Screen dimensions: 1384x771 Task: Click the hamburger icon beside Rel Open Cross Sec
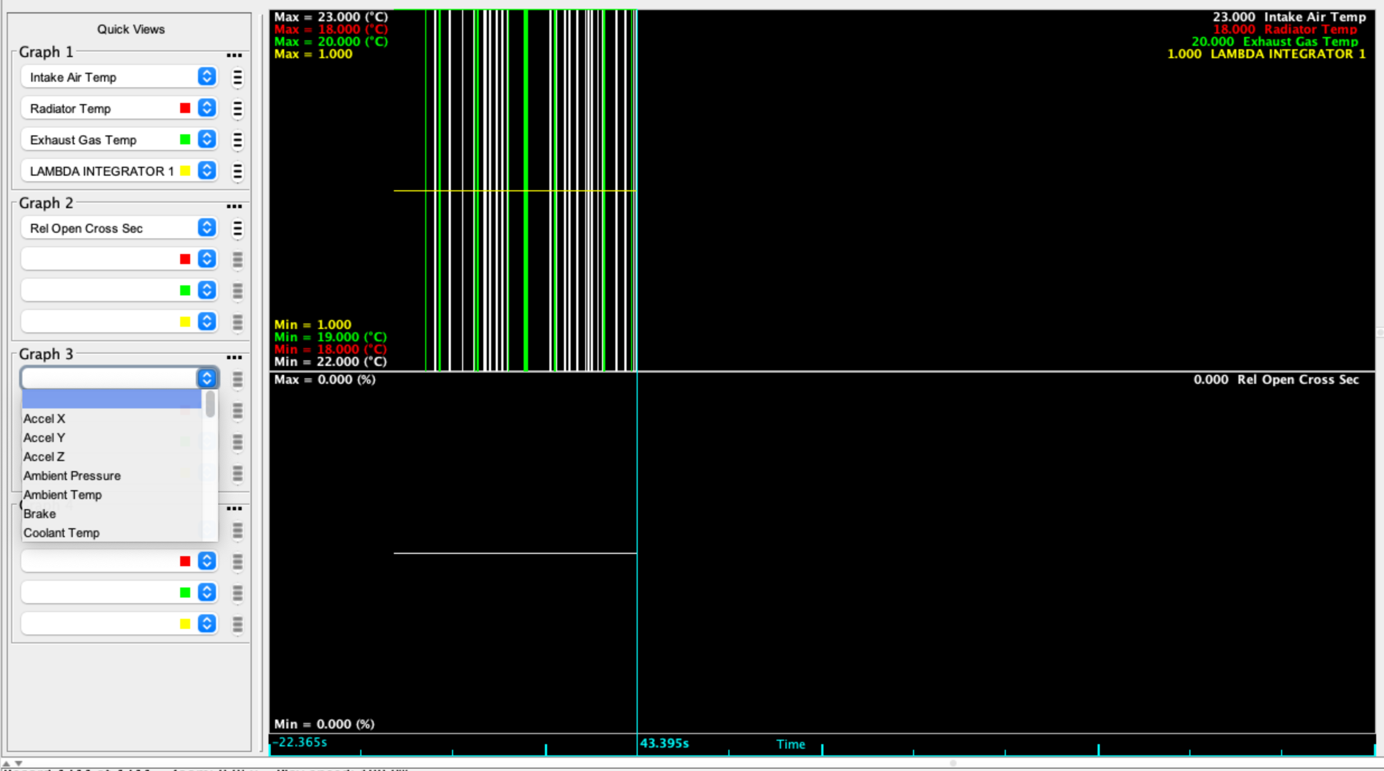click(238, 228)
